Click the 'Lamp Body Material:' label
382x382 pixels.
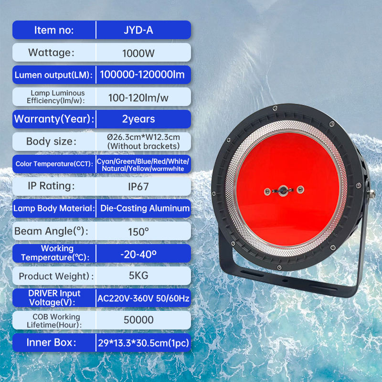[x=54, y=208]
